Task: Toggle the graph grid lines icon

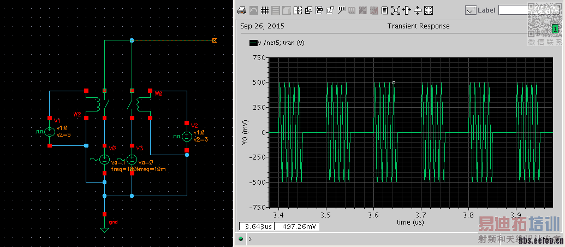Action: pyautogui.click(x=264, y=10)
